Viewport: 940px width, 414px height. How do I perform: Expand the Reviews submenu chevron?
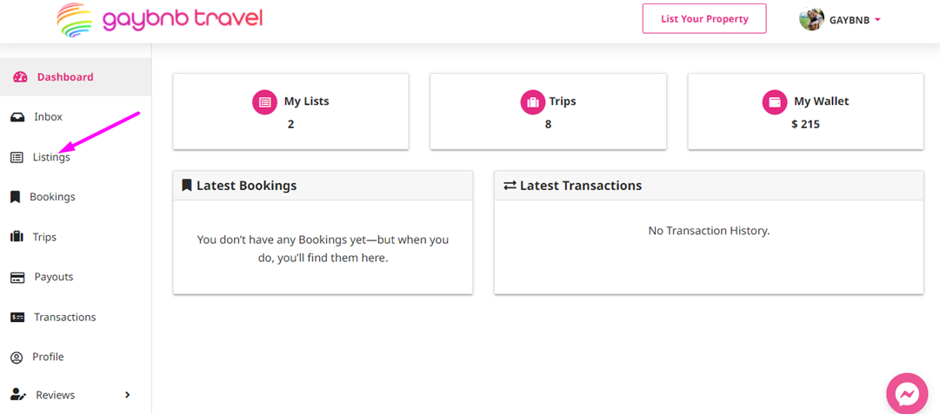pyautogui.click(x=127, y=395)
